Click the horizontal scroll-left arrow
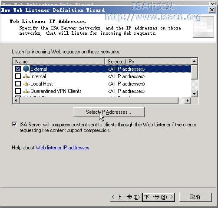Image resolution: width=218 pixels, height=208 pixels. [x=16, y=100]
